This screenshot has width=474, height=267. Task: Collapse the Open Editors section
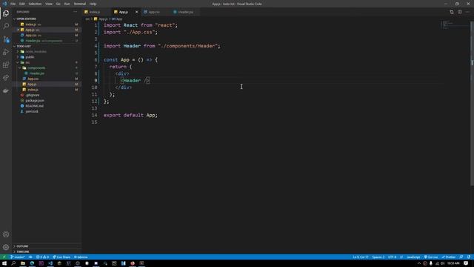[x=26, y=19]
